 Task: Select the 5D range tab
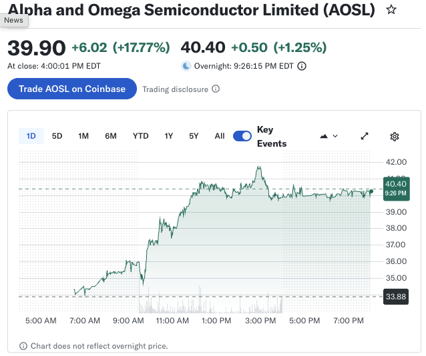[x=57, y=136]
